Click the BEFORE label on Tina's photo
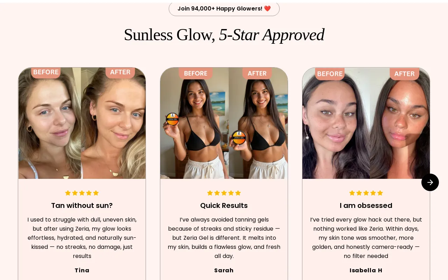 pos(46,72)
